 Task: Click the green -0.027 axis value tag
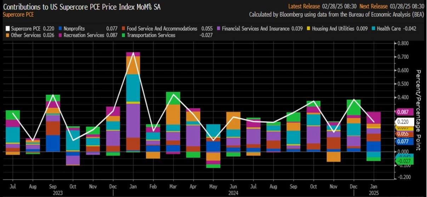coord(404,161)
